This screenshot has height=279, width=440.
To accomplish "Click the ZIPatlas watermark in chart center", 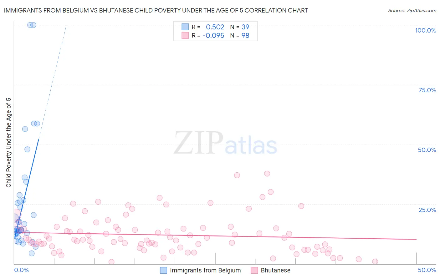I will tap(225, 143).
